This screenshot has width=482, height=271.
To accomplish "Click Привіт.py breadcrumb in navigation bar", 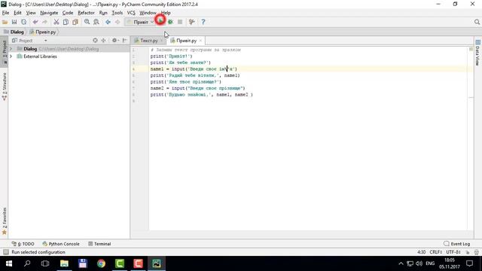I will pos(43,32).
